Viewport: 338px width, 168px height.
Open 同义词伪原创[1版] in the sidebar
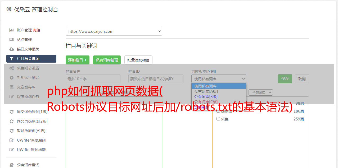tap(32, 112)
